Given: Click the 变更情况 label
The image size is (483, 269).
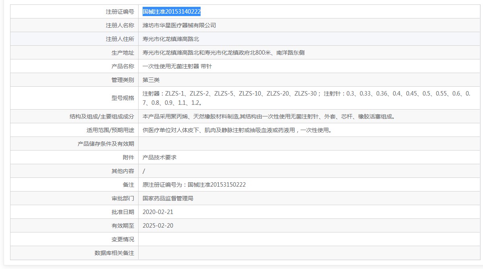Looking at the screenshot, I should point(122,239).
